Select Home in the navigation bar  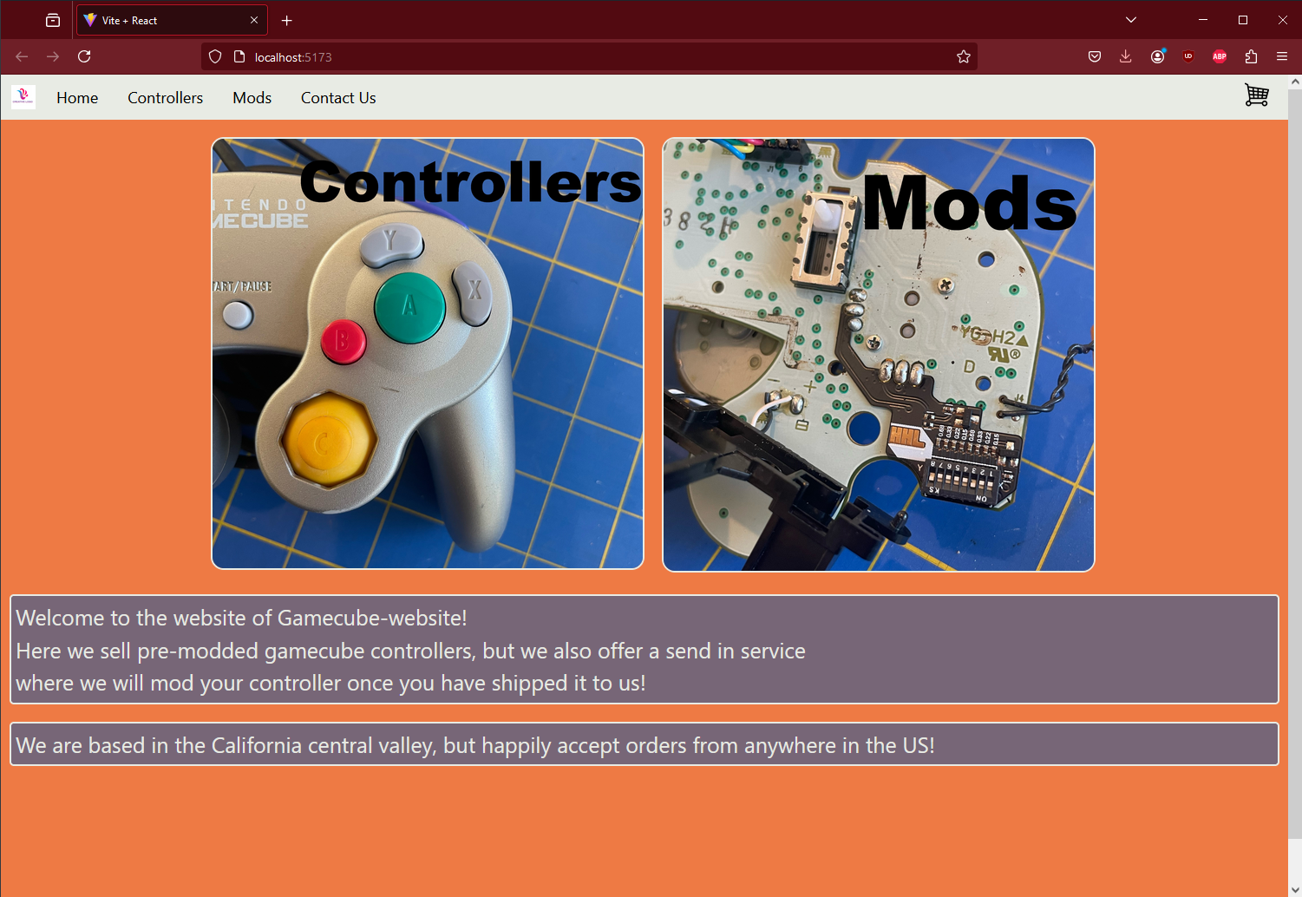coord(76,97)
